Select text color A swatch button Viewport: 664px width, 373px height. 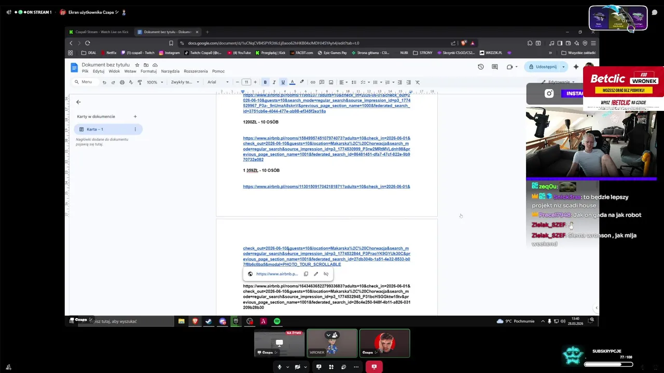292,82
